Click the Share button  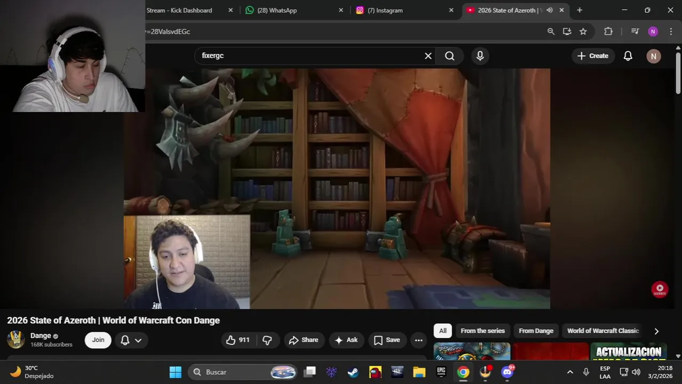[x=303, y=340]
